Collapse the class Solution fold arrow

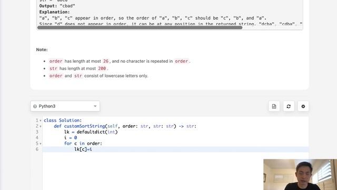click(41, 121)
